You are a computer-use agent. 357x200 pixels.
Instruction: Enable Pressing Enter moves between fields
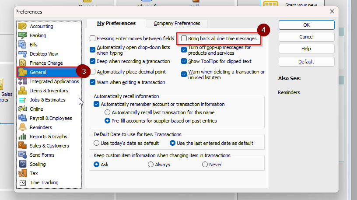(92, 38)
